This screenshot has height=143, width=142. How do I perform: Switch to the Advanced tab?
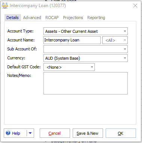32,18
